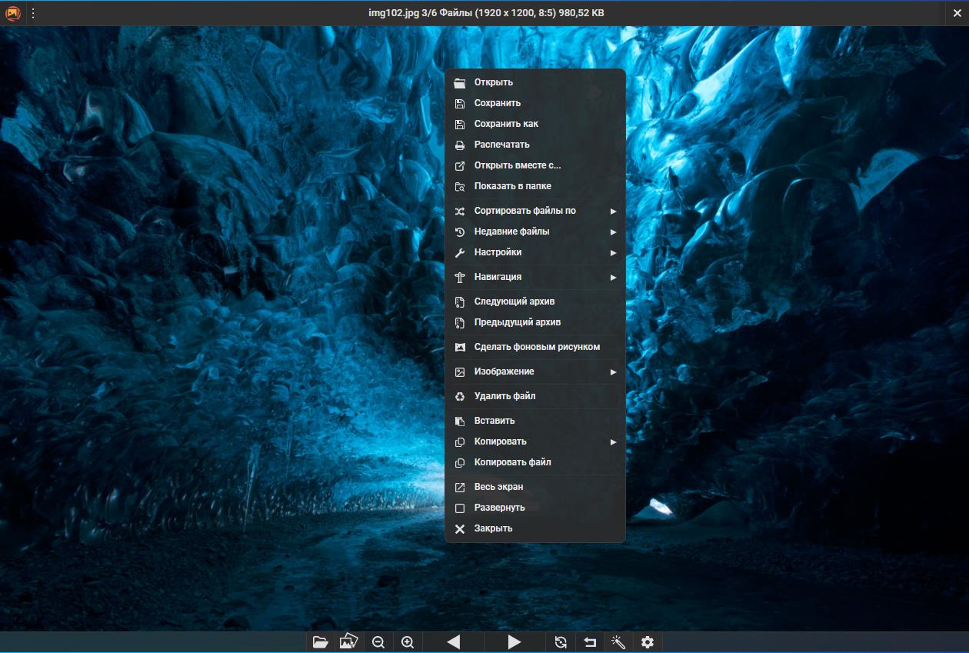The width and height of the screenshot is (969, 653).
Task: Click the open folder icon in bottom toolbar
Action: coord(321,642)
